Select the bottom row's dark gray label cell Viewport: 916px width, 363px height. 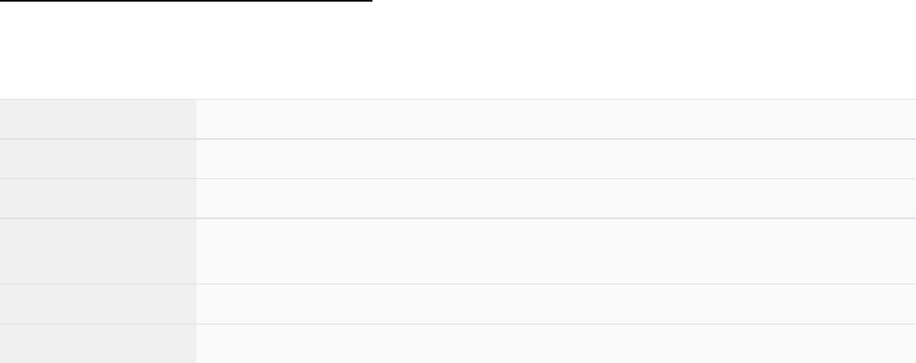coord(98,344)
